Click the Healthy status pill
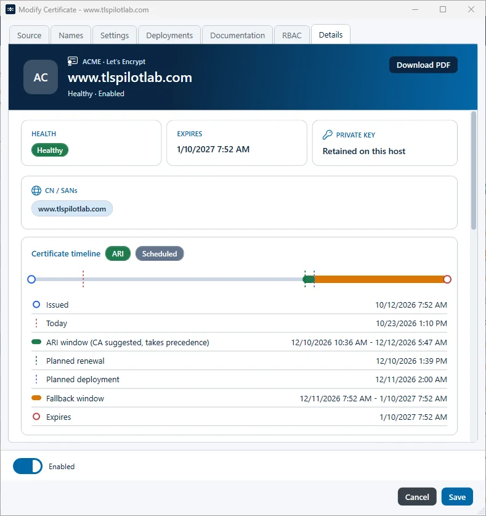The height and width of the screenshot is (516, 486). coord(50,150)
